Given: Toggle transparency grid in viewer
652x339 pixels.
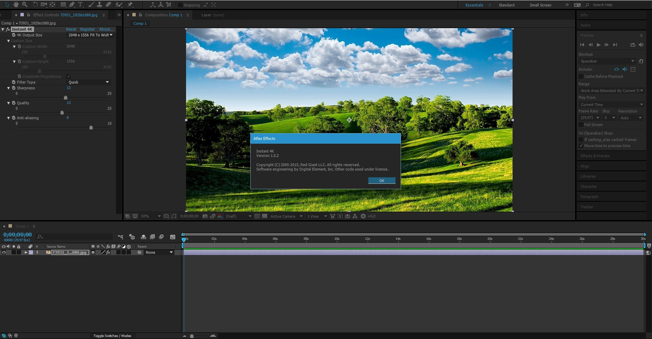Looking at the screenshot, I should (x=265, y=216).
